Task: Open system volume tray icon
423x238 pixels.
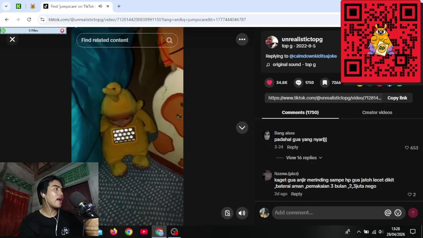Action: tap(381, 232)
